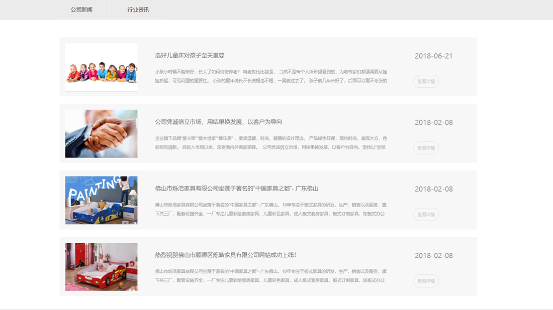The height and width of the screenshot is (310, 553).
Task: Click the 2018-02-08 date on the third article
Action: [433, 189]
